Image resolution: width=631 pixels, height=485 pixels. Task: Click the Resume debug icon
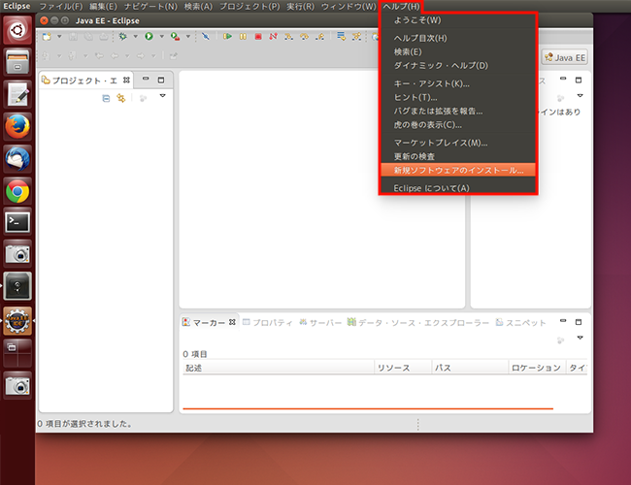click(x=228, y=37)
